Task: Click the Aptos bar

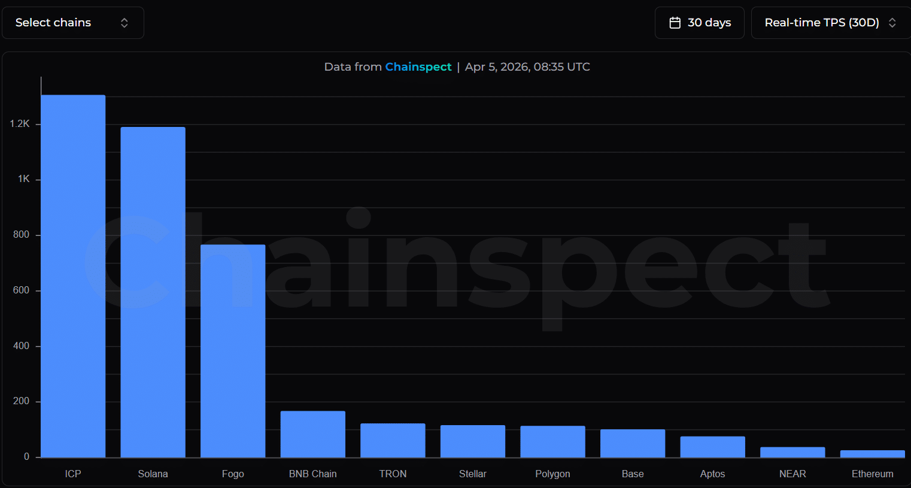Action: (x=712, y=447)
